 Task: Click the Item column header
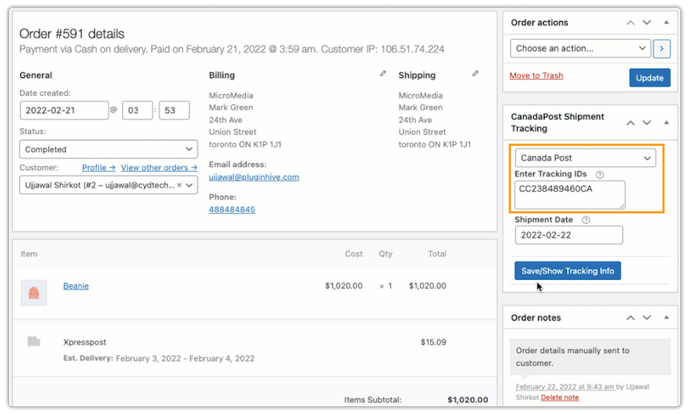pyautogui.click(x=29, y=254)
